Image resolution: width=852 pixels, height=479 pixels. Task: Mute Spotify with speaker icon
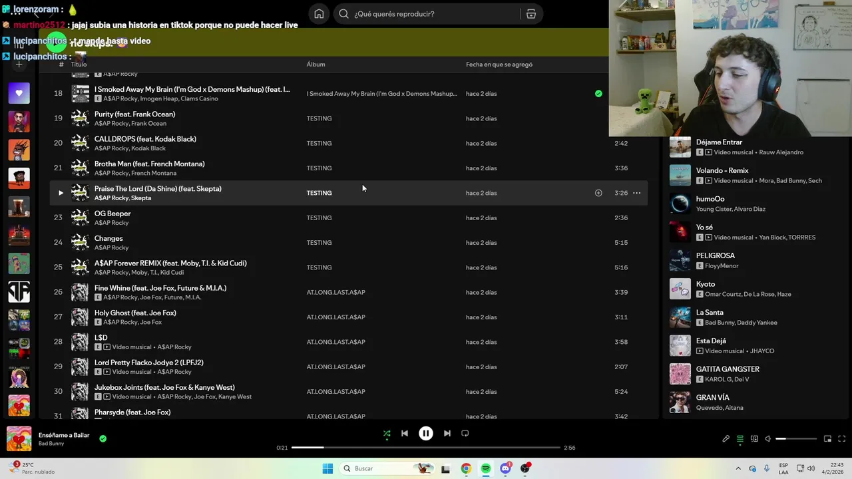pyautogui.click(x=768, y=439)
